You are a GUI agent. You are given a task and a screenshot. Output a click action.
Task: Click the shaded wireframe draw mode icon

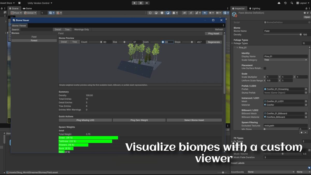[156, 13]
